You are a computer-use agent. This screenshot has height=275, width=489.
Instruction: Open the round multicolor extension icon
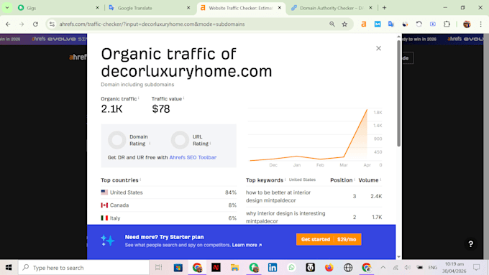(x=405, y=24)
